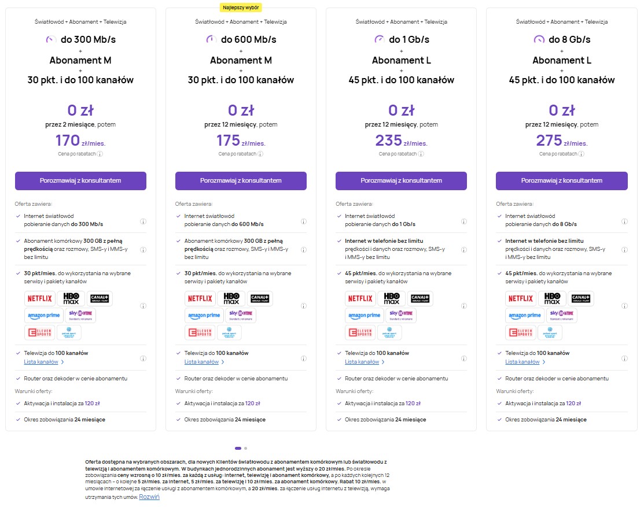644x507 pixels.
Task: Click the info icon beside 'Telewizja do 100 kanałów' in 8 Gb/s plan
Action: (624, 357)
